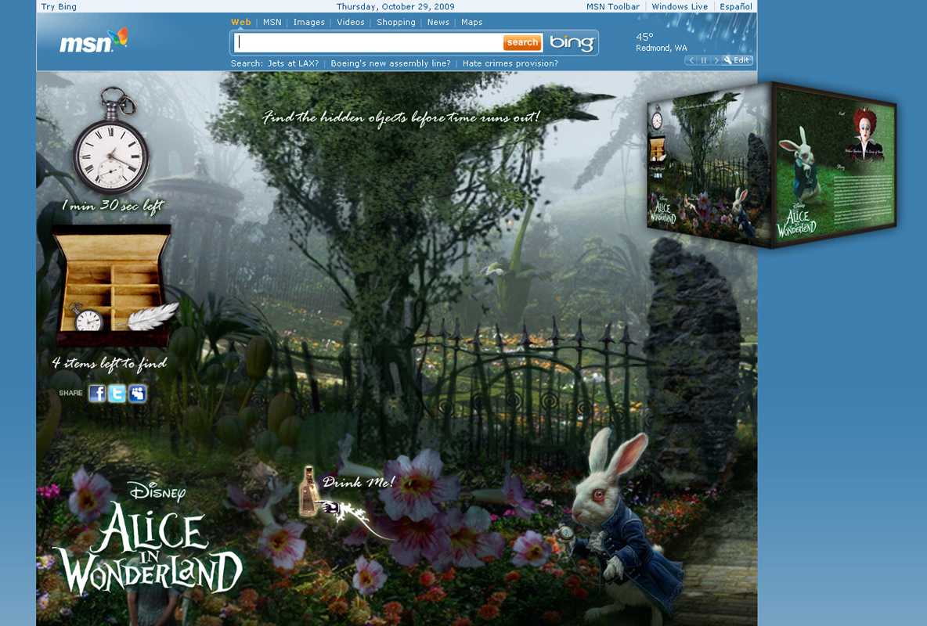Click the MySpace share icon
Screen dimensions: 927x626
[x=137, y=393]
